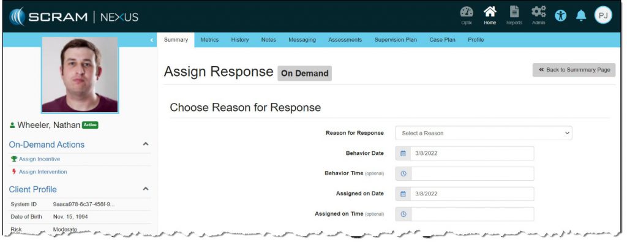Click Assigned on Time clock icon
The image size is (627, 245).
click(403, 214)
